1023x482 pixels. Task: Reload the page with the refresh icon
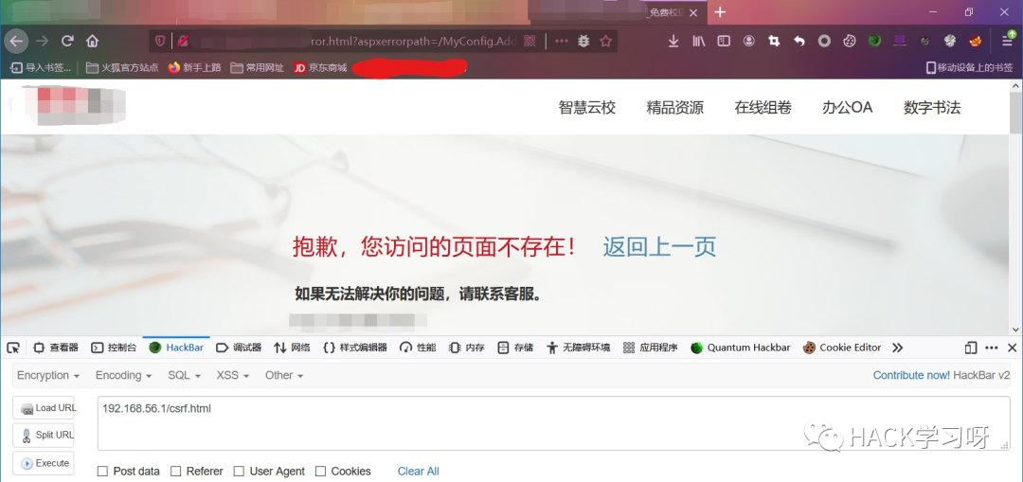pos(67,41)
